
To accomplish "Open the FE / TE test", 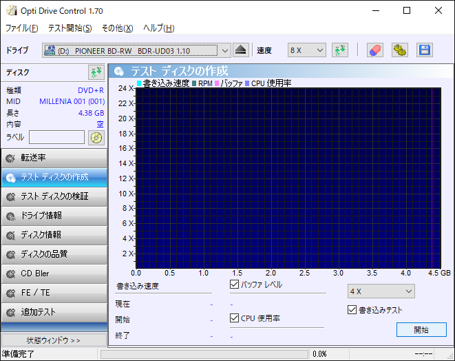I will pyautogui.click(x=54, y=293).
